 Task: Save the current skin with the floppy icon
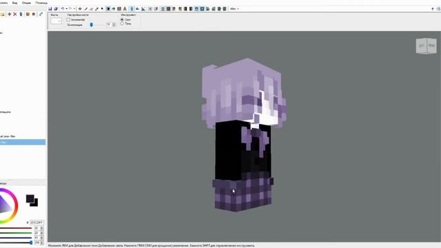click(x=50, y=9)
